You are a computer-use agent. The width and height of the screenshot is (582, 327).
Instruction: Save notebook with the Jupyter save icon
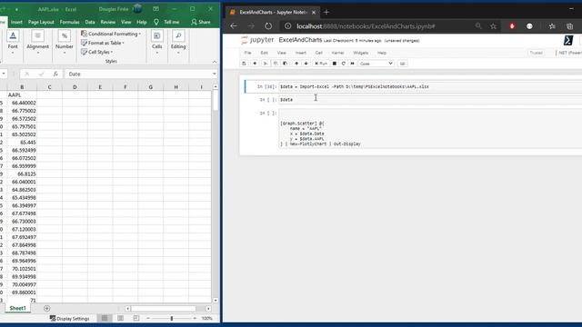point(244,64)
